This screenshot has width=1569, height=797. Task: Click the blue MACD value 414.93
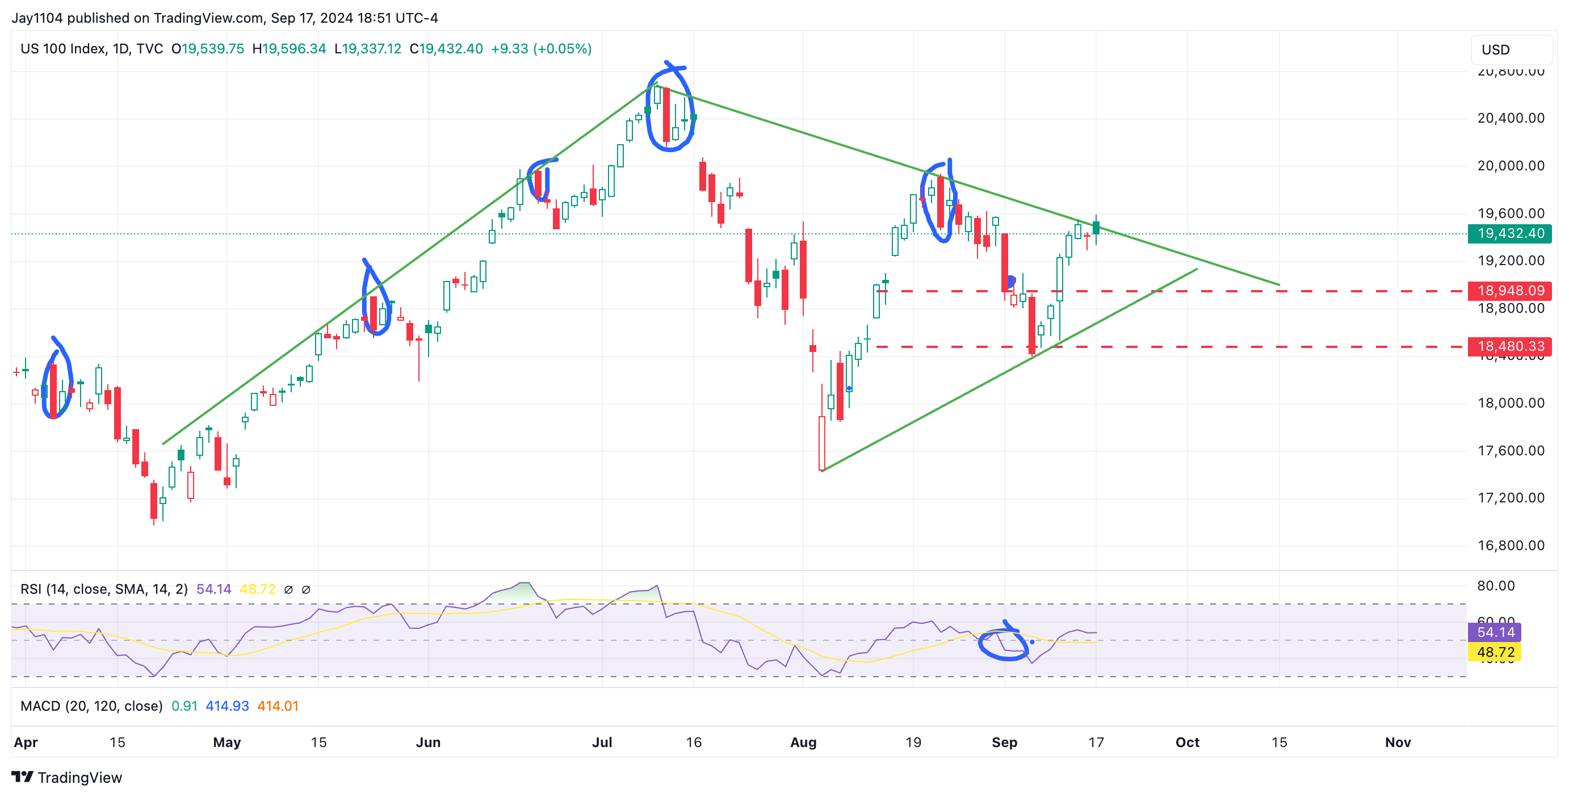coord(227,706)
